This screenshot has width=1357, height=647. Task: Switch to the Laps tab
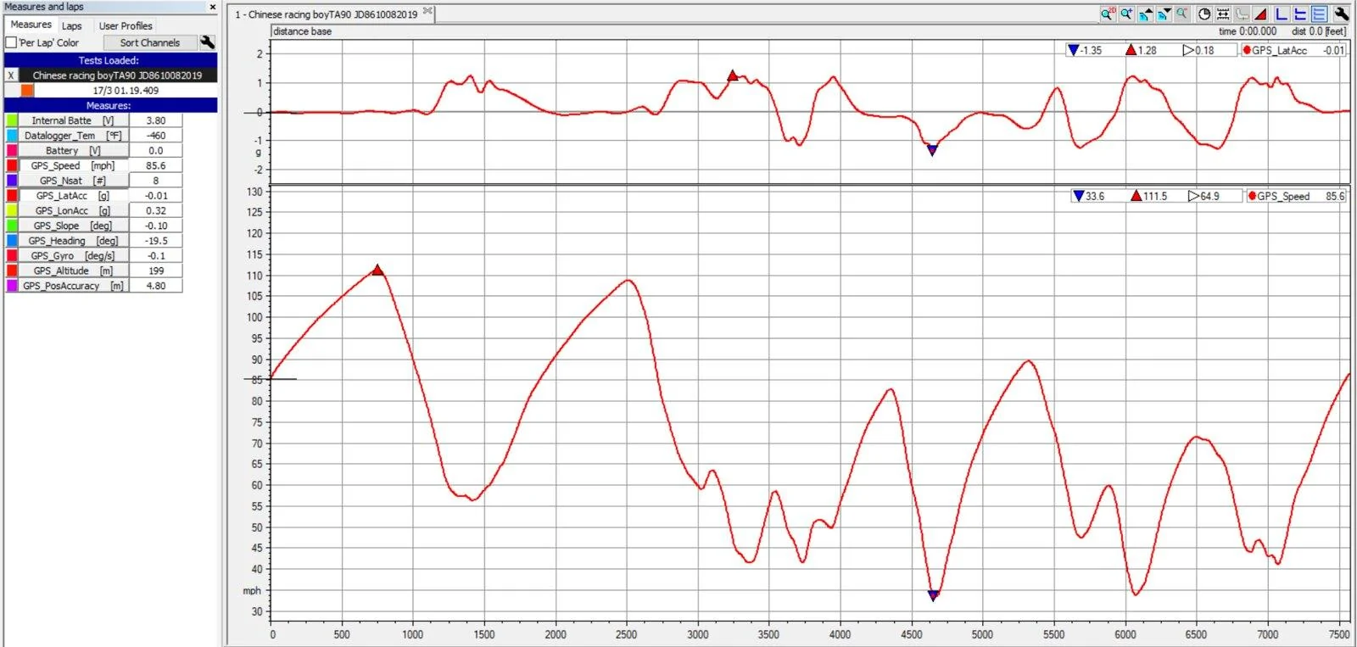72,26
